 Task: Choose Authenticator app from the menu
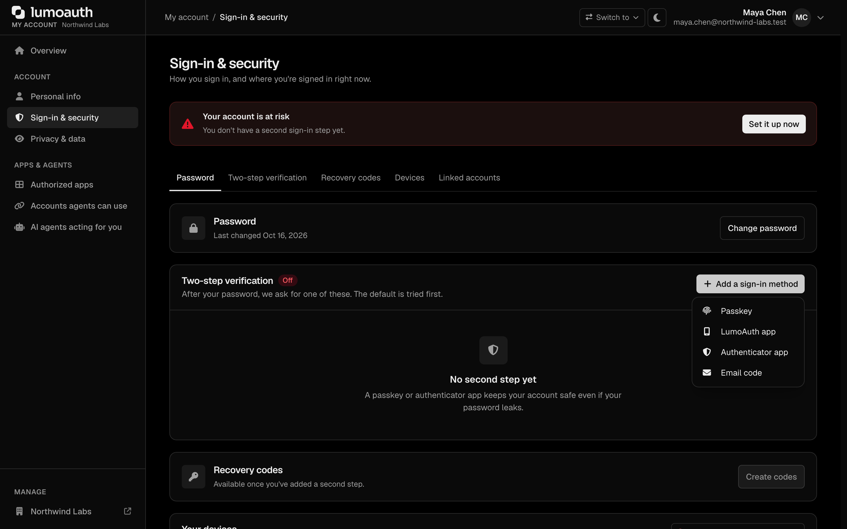(748, 352)
